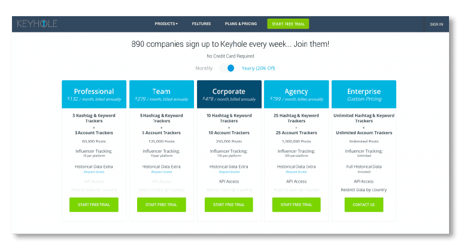Viewport: 461px width, 251px height.
Task: Start free trial for Professional plan
Action: point(94,204)
